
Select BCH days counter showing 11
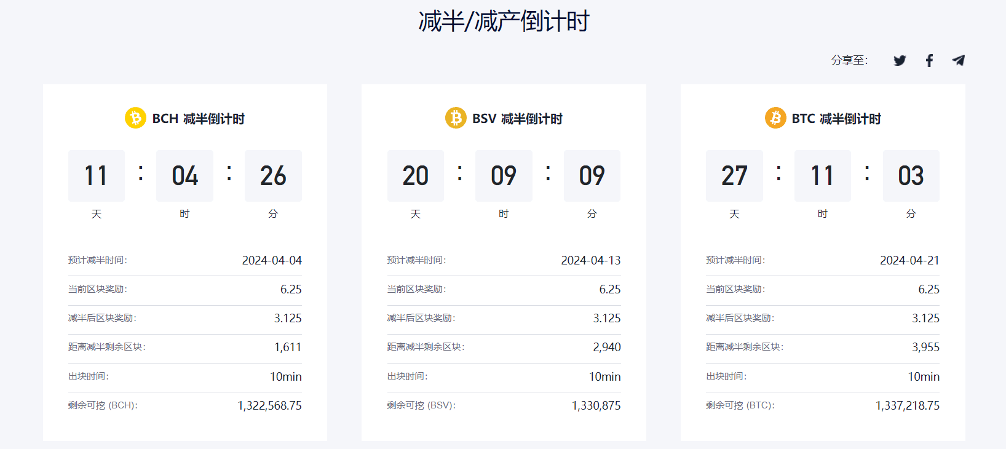click(x=96, y=176)
